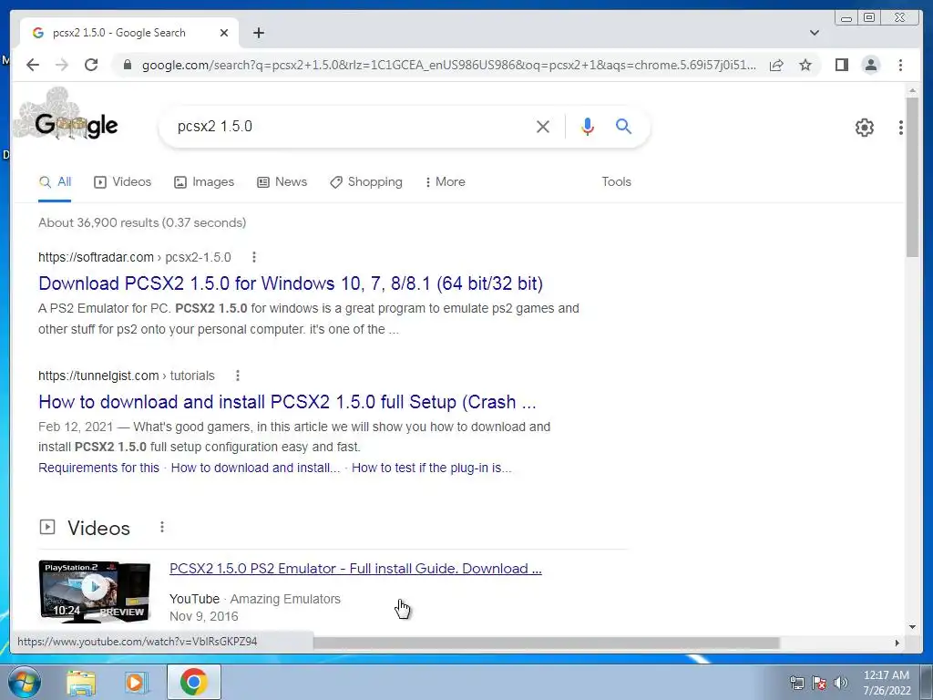Open the Windows Start menu
Image resolution: width=933 pixels, height=700 pixels.
pos(24,682)
